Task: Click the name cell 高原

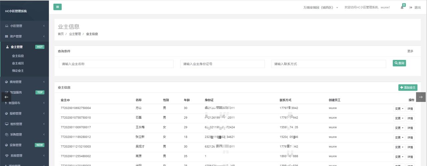Action: pyautogui.click(x=139, y=156)
